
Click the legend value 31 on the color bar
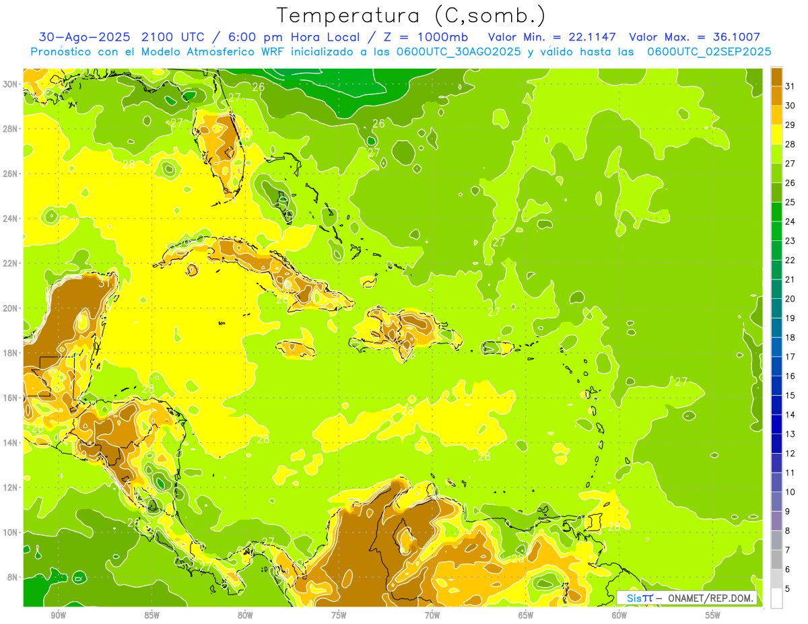[x=790, y=85]
